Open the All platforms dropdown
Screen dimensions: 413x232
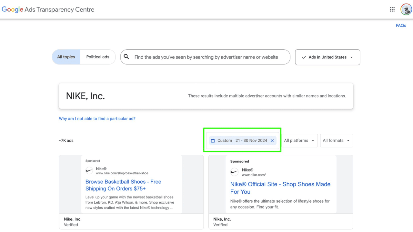299,140
